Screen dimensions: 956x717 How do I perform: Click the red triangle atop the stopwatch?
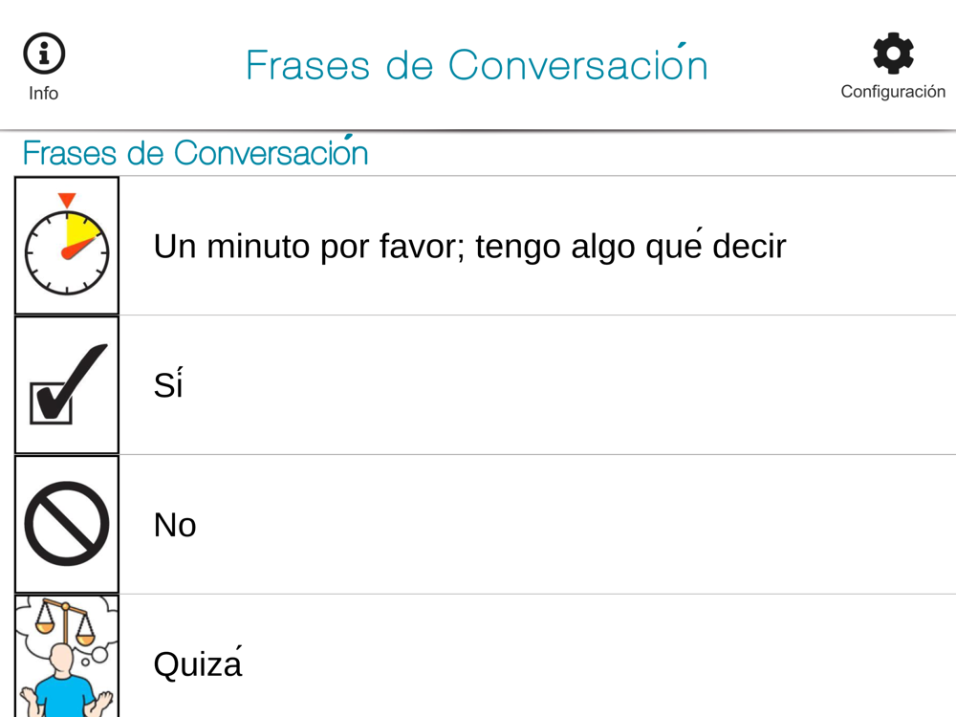[66, 200]
